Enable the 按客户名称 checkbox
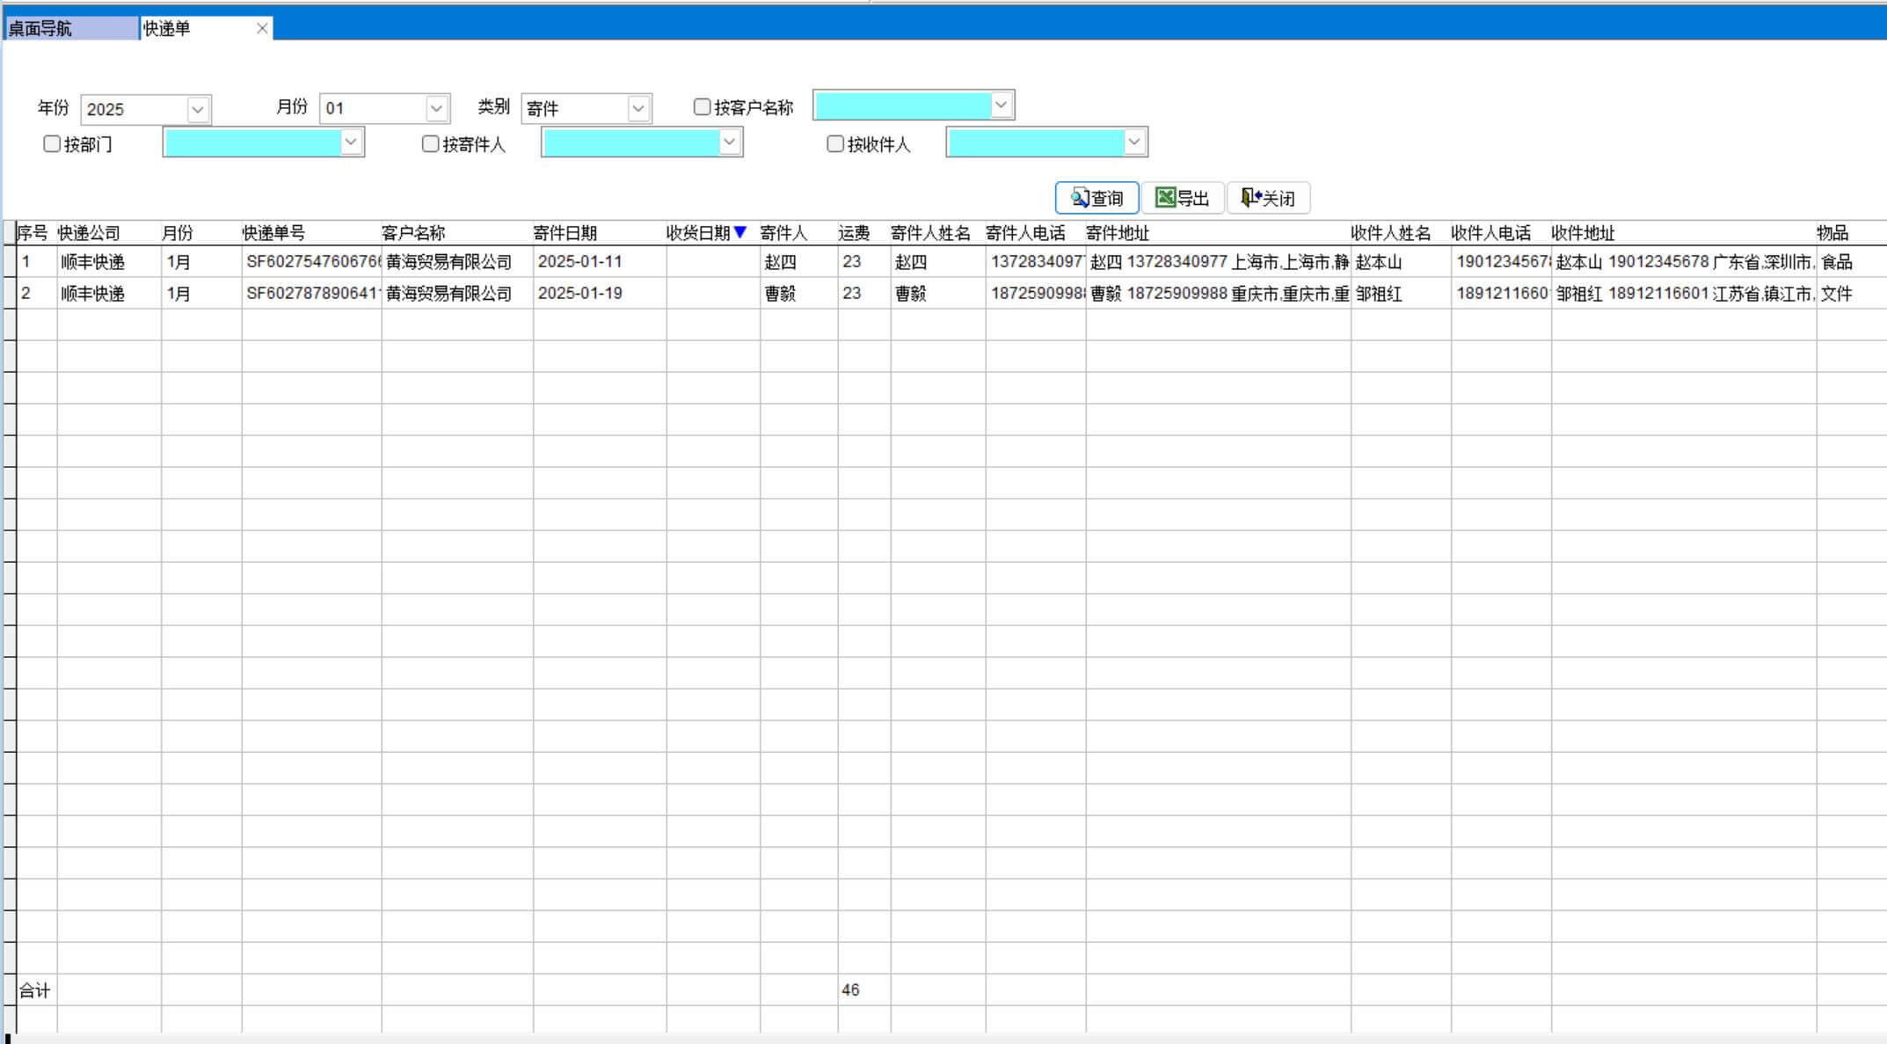This screenshot has height=1044, width=1887. point(702,107)
